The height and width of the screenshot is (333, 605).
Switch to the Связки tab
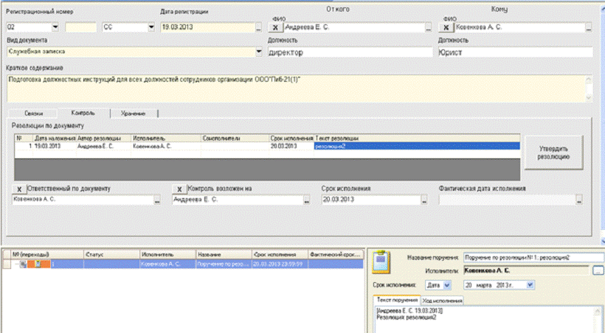tap(32, 113)
